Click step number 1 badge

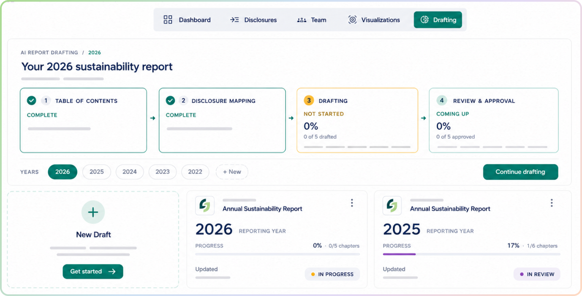coord(46,101)
